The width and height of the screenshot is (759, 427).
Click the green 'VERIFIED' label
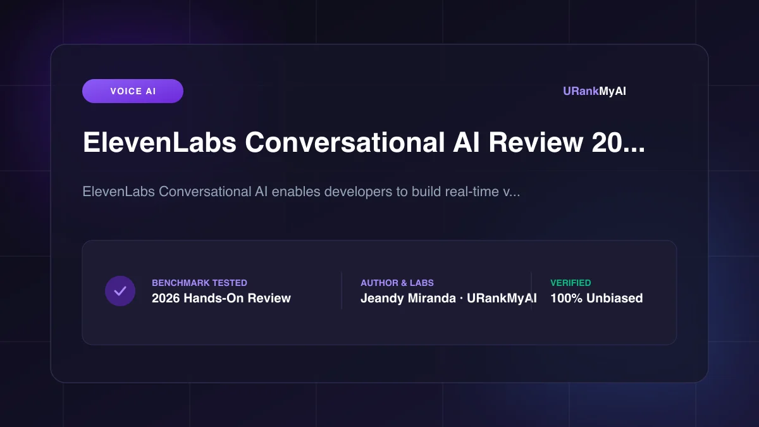571,283
